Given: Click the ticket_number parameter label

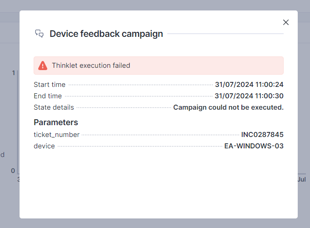Looking at the screenshot, I should [56, 135].
